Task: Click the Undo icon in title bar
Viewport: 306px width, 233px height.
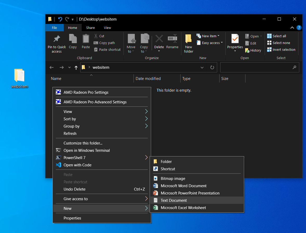Action: click(x=60, y=19)
